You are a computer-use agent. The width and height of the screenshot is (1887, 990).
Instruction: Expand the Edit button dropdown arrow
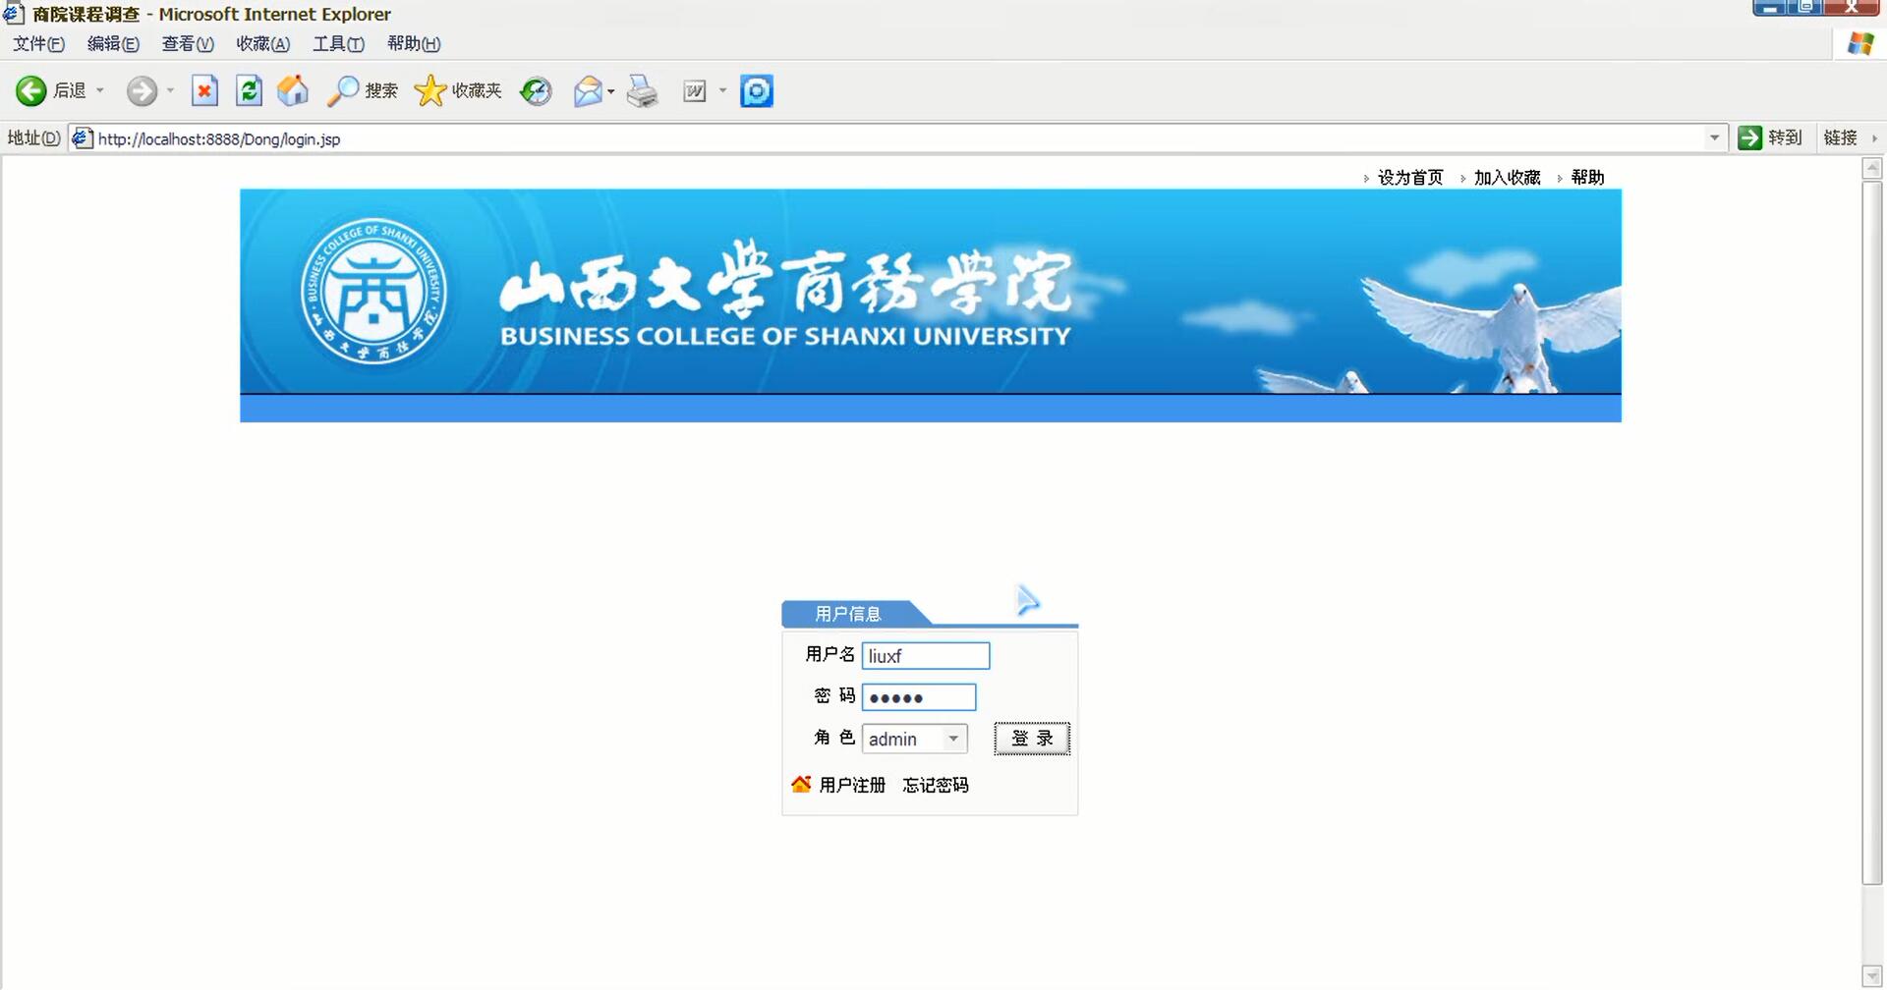click(x=722, y=91)
